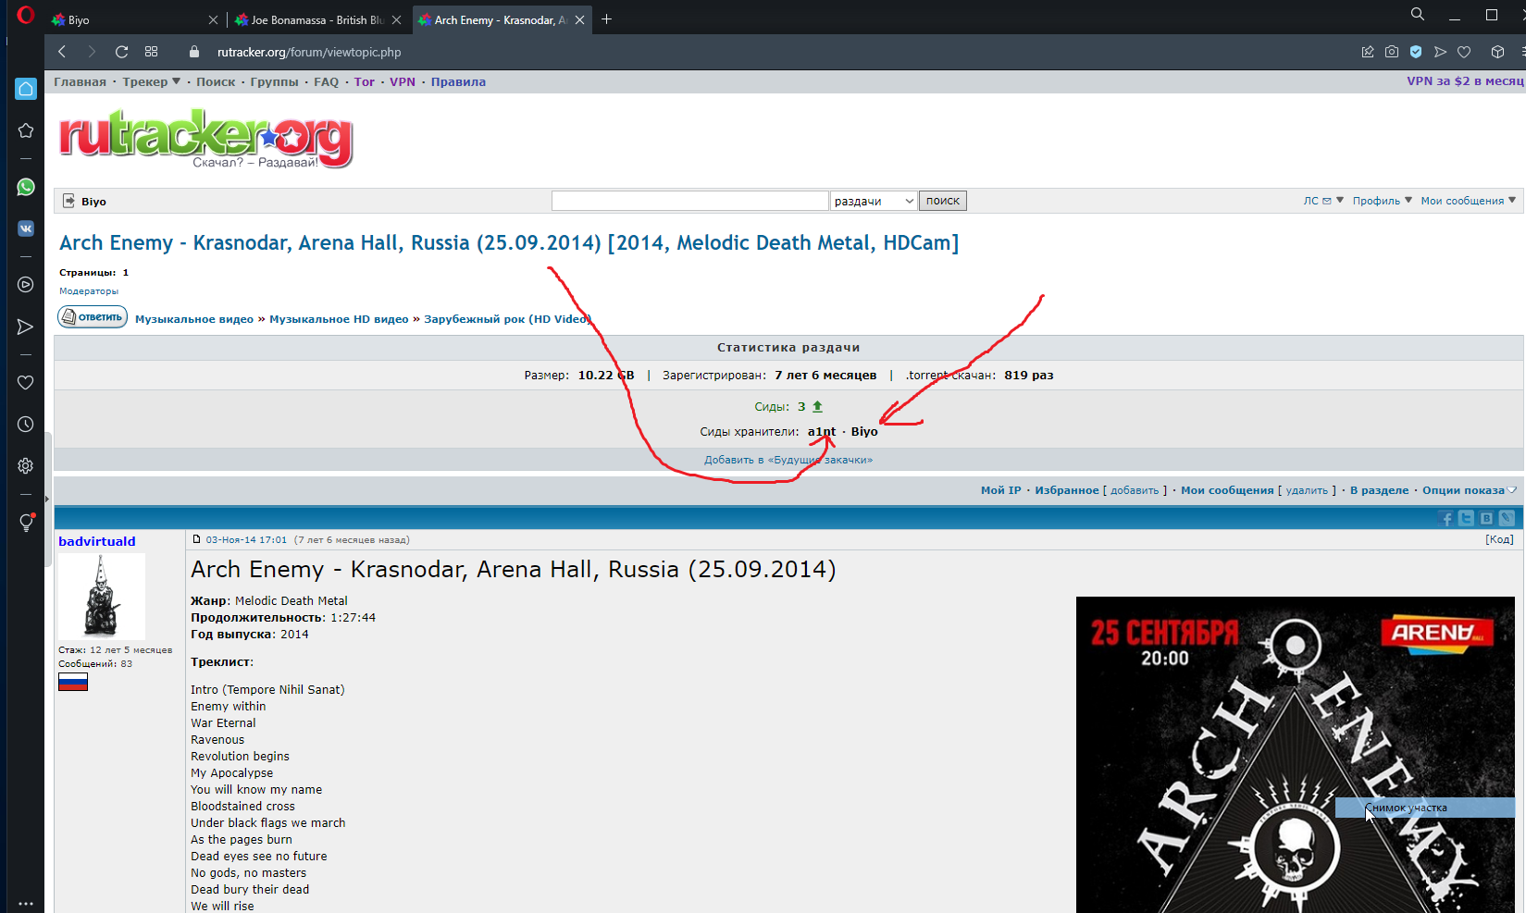The image size is (1526, 913).
Task: Open My Flow in the sidebar
Action: 26,327
